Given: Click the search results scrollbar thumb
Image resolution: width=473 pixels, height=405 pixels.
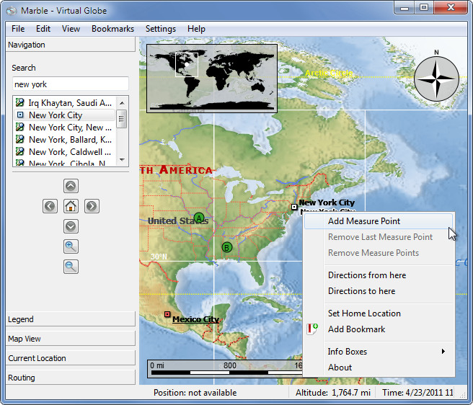Looking at the screenshot, I should tap(122, 118).
